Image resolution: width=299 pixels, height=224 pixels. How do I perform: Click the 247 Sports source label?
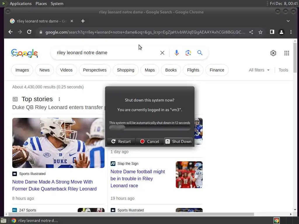[28, 210]
